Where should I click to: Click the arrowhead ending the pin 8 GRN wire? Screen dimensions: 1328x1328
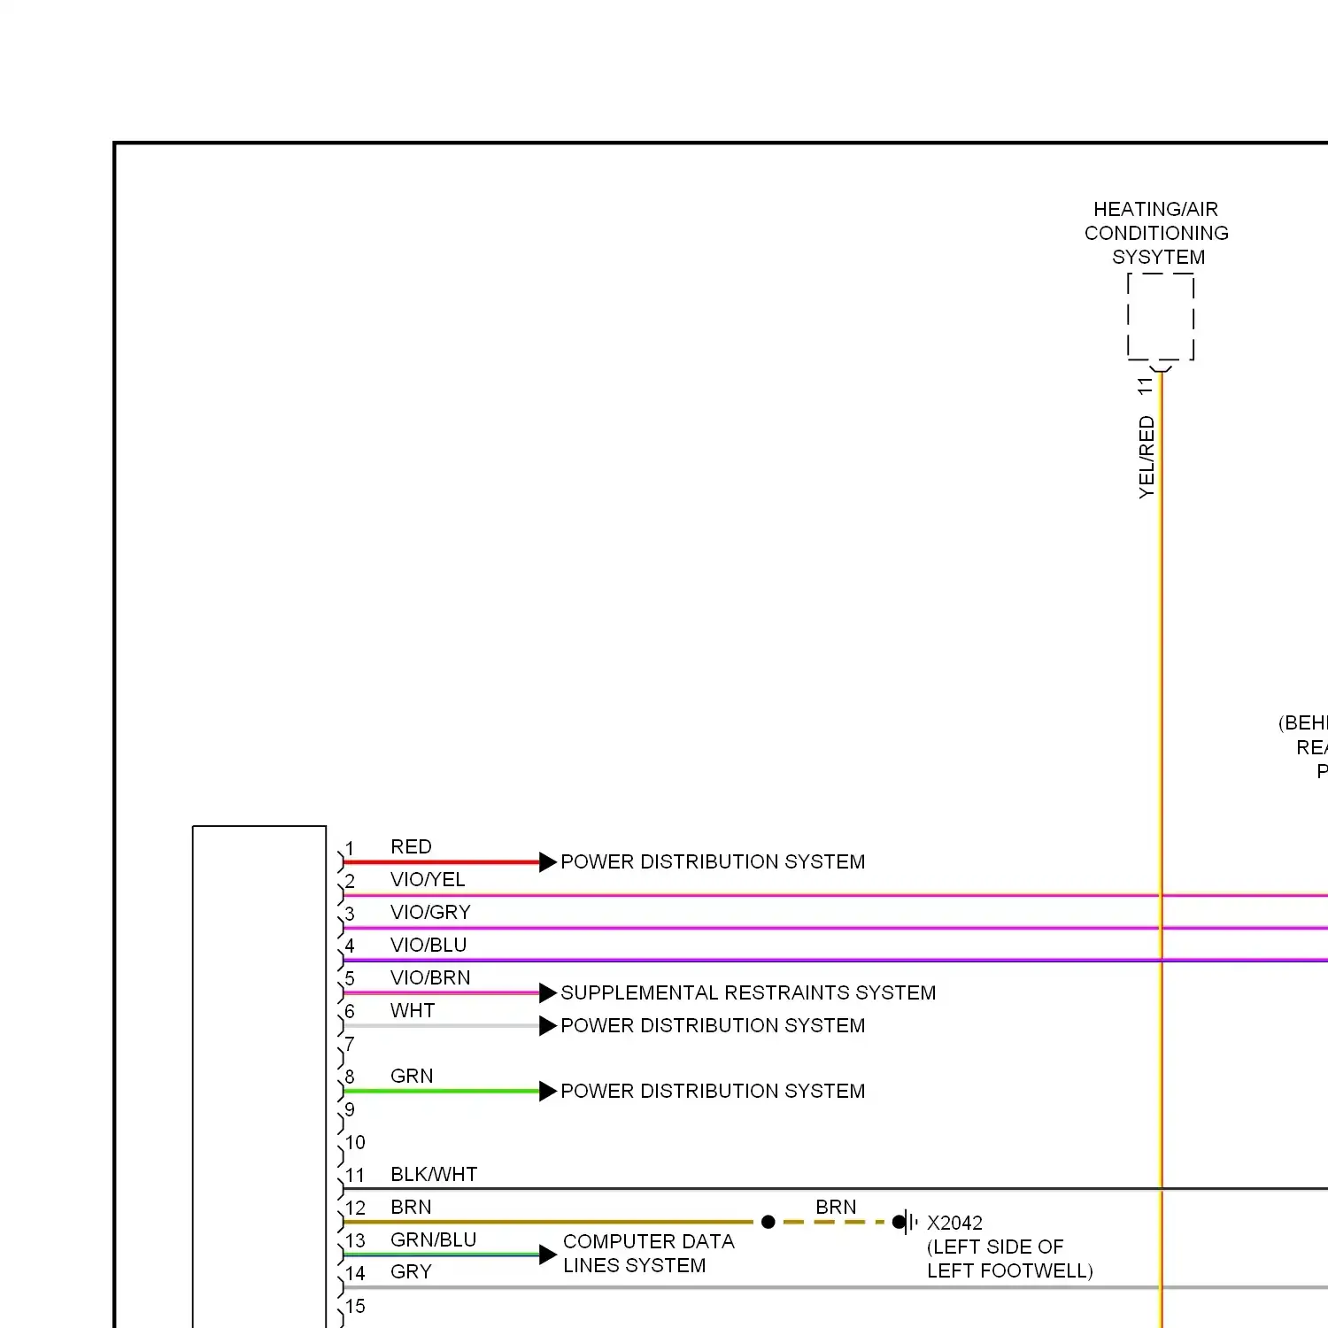tap(548, 1091)
